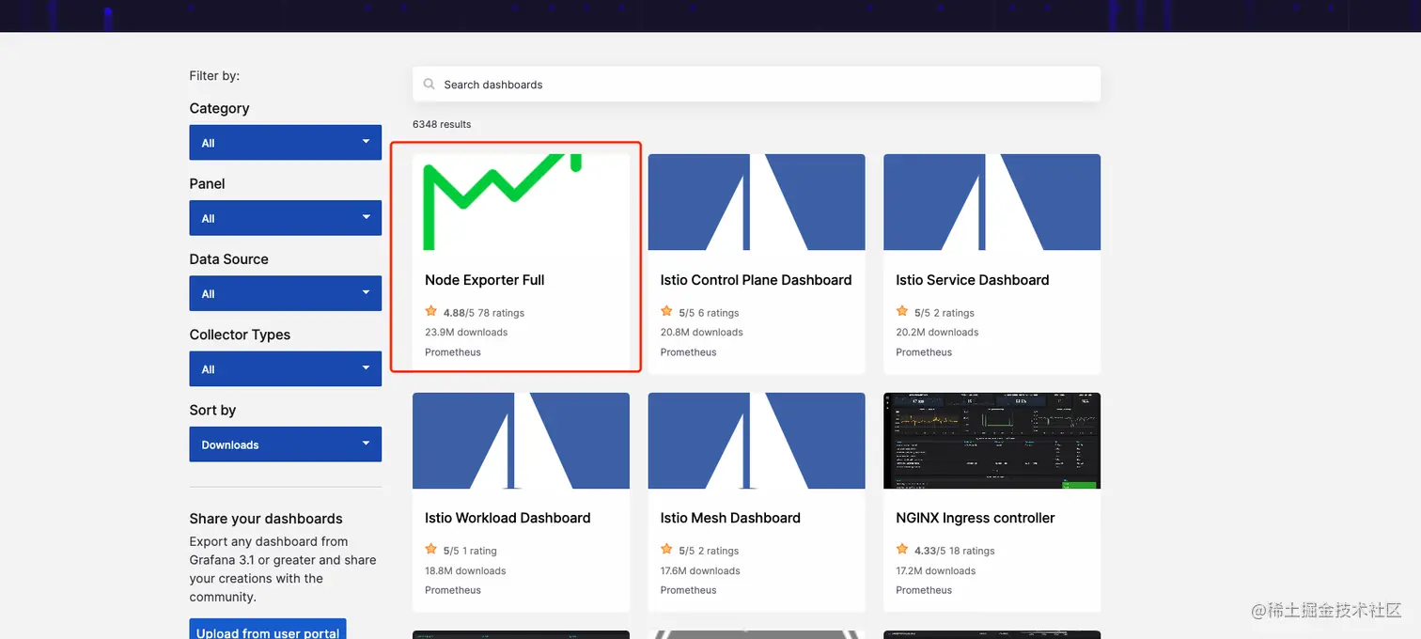Open Istio Control Plane Dashboard title link
This screenshot has height=639, width=1421.
757,280
